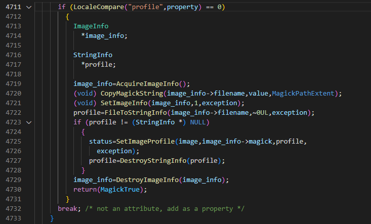Click SetImageInfo function name
Screen dimensions: 371x224
(124, 103)
